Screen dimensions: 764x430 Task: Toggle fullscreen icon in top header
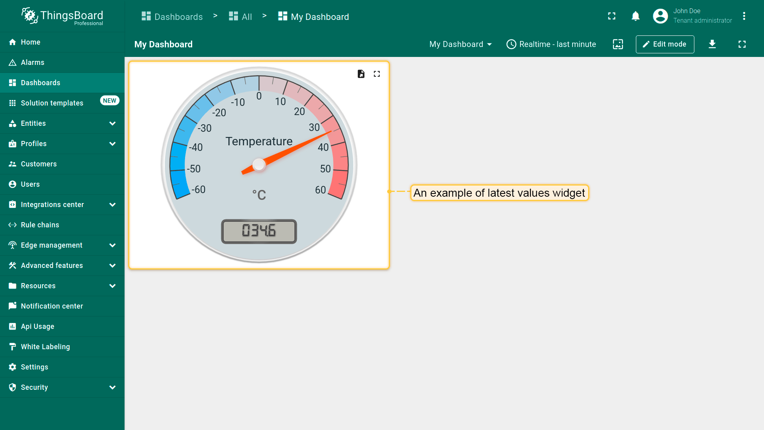pos(612,16)
